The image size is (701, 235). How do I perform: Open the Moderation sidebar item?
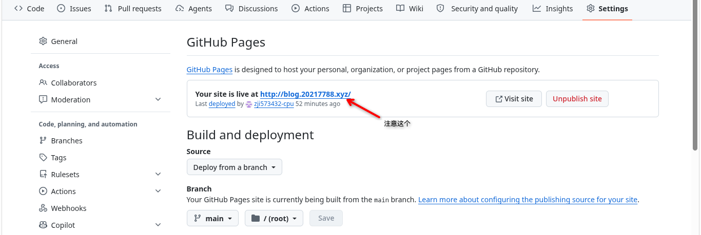(71, 100)
